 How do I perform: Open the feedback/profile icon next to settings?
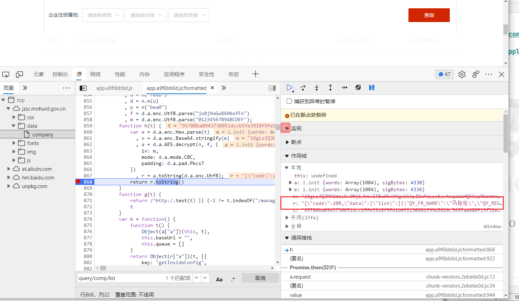click(x=476, y=74)
